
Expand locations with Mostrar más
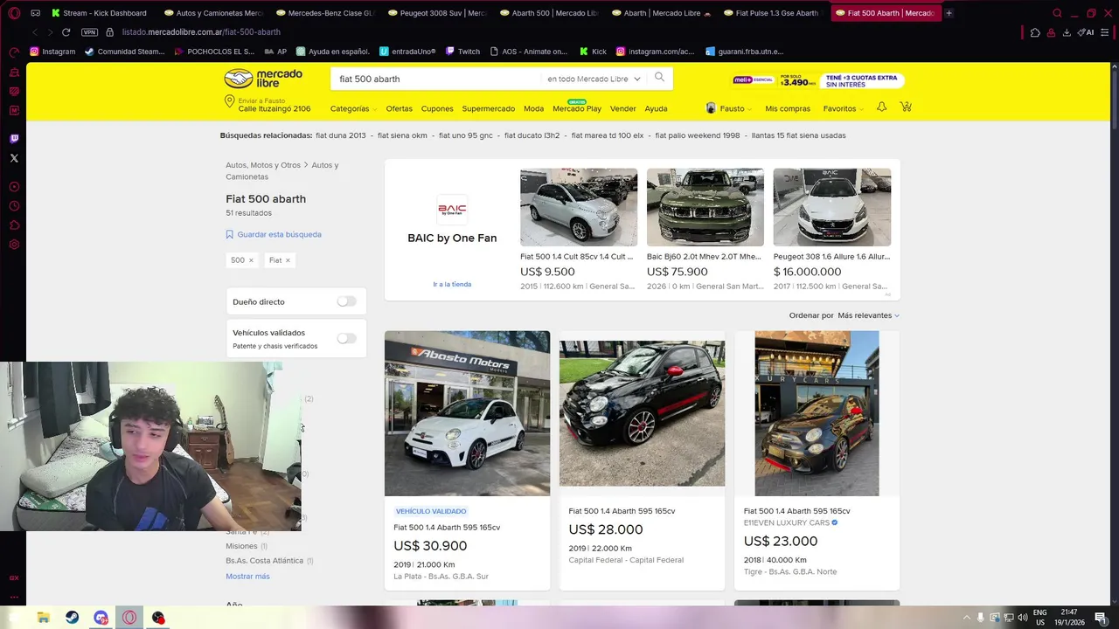[x=247, y=577]
